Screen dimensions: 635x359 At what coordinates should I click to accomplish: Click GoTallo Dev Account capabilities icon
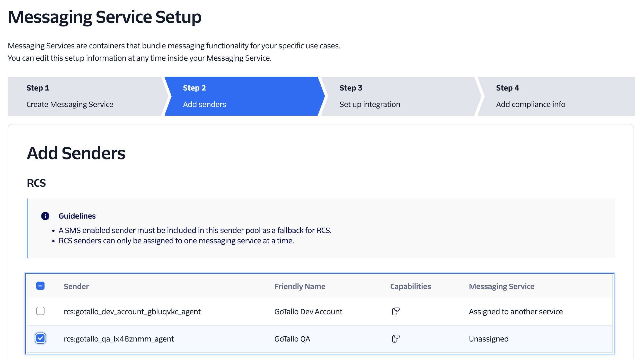pyautogui.click(x=396, y=311)
